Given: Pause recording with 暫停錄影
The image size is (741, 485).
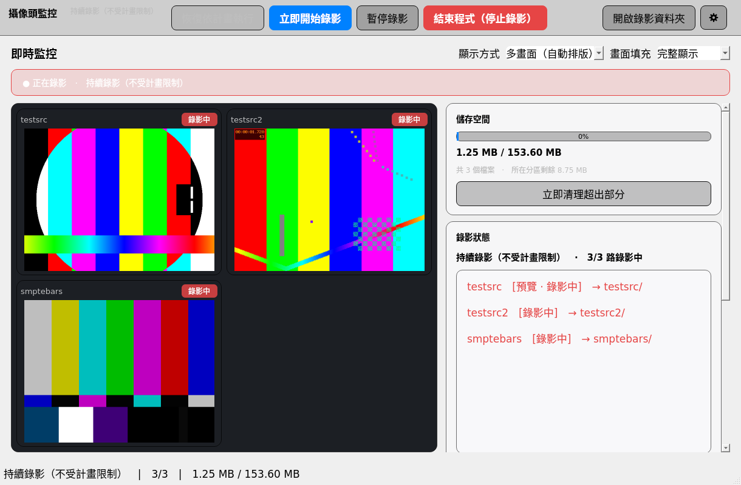Looking at the screenshot, I should 388,18.
